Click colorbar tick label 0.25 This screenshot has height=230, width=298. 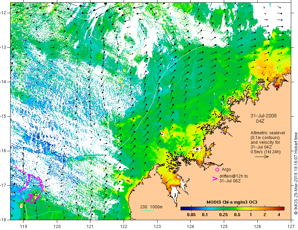[223, 215]
